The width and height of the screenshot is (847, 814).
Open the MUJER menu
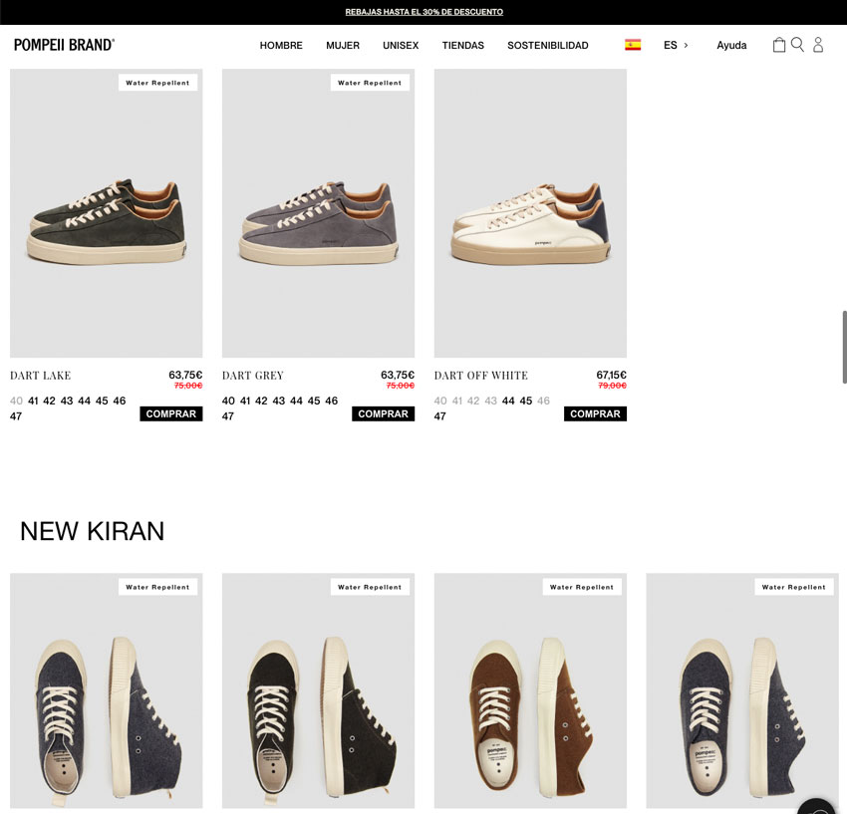343,46
